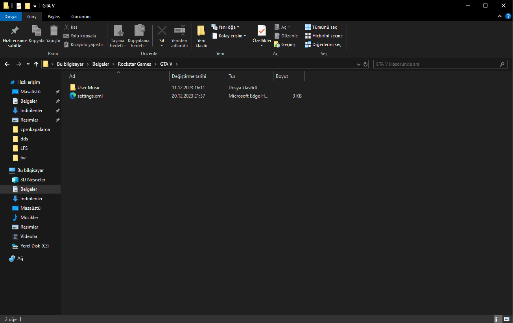Create a folder with the Yeni klasör button
Image resolution: width=513 pixels, height=323 pixels.
pyautogui.click(x=201, y=36)
